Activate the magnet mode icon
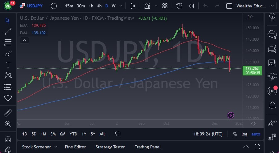 (x=8, y=139)
